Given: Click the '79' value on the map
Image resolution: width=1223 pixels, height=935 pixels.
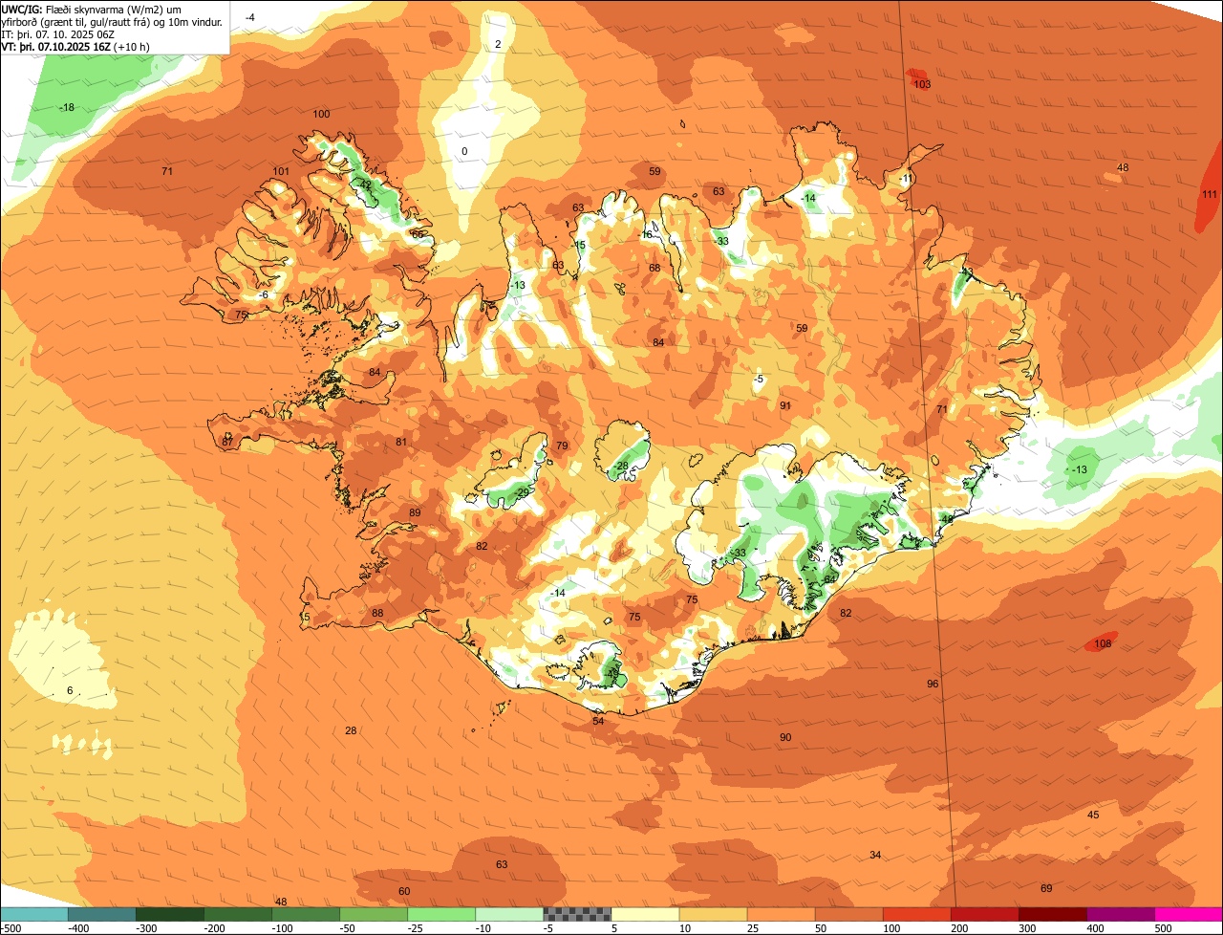Looking at the screenshot, I should coord(562,446).
